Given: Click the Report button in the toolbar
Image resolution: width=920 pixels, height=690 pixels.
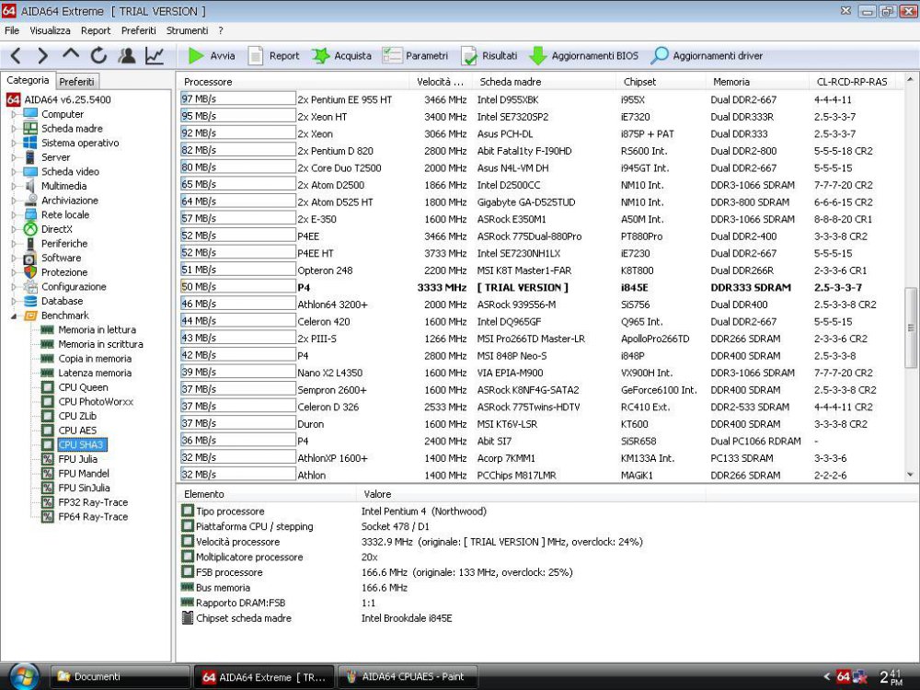Looking at the screenshot, I should tap(273, 55).
